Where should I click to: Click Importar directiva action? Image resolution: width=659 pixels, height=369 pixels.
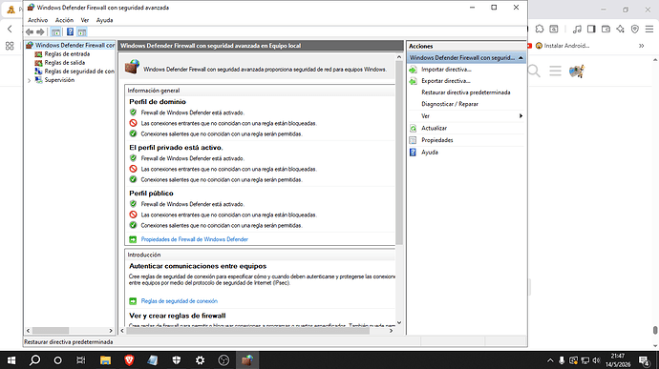click(x=446, y=70)
